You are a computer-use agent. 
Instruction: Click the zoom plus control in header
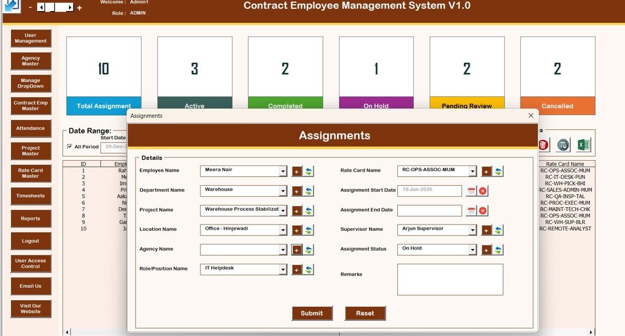[80, 8]
